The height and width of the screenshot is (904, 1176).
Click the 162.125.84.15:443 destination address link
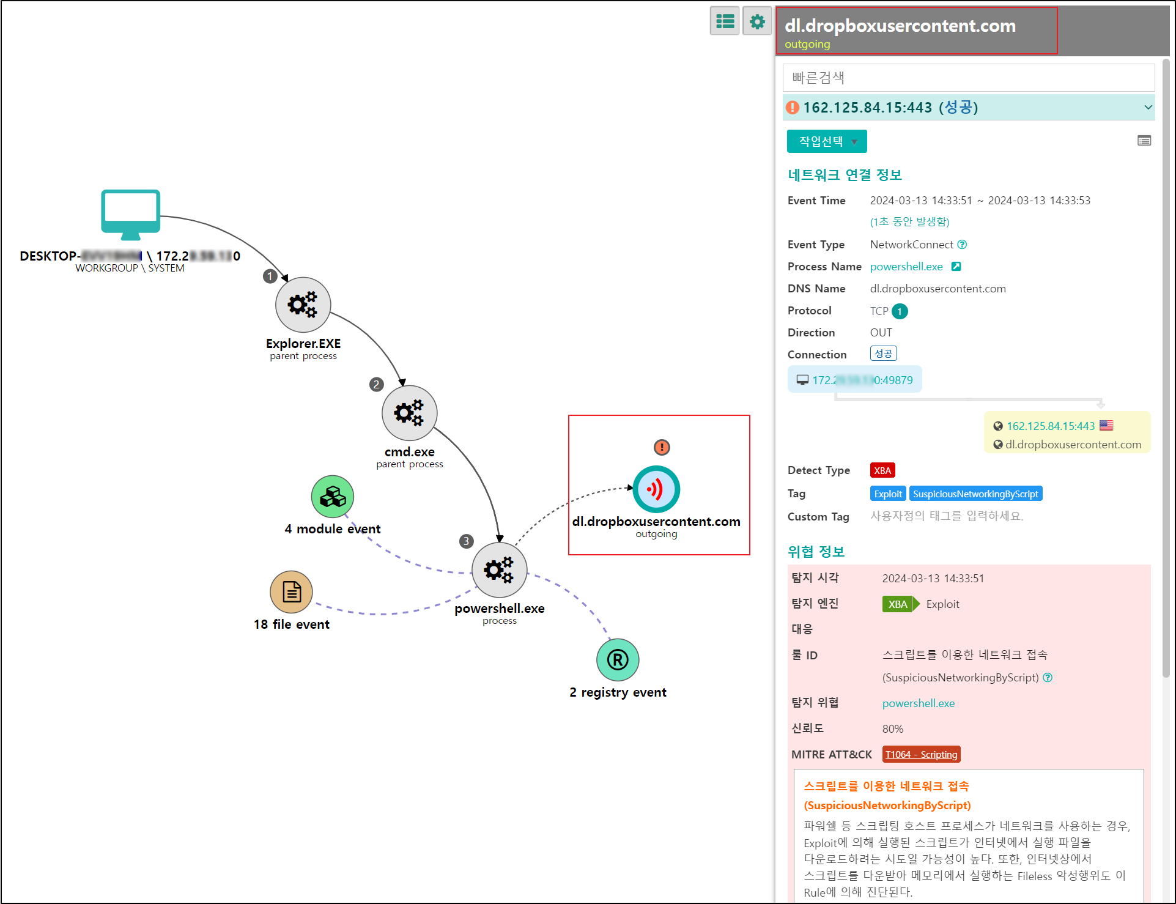click(x=1050, y=426)
